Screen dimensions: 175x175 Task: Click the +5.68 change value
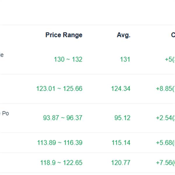point(165,143)
